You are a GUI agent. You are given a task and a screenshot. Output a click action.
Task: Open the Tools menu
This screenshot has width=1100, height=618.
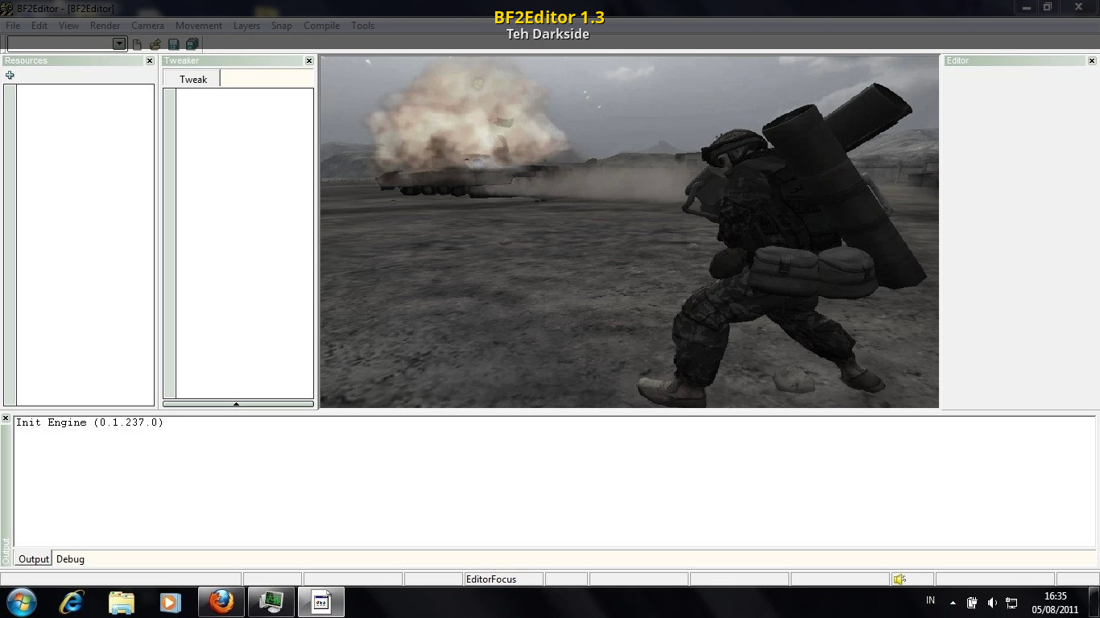pos(362,26)
